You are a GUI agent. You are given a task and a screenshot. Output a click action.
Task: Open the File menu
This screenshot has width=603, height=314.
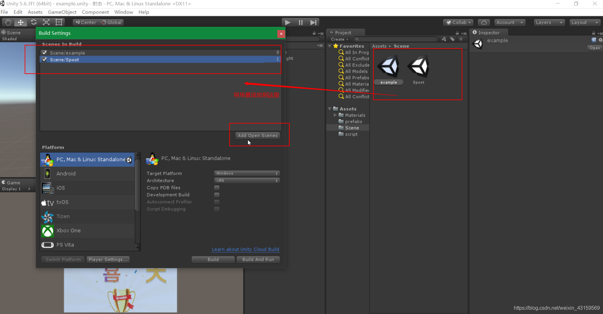pyautogui.click(x=4, y=12)
